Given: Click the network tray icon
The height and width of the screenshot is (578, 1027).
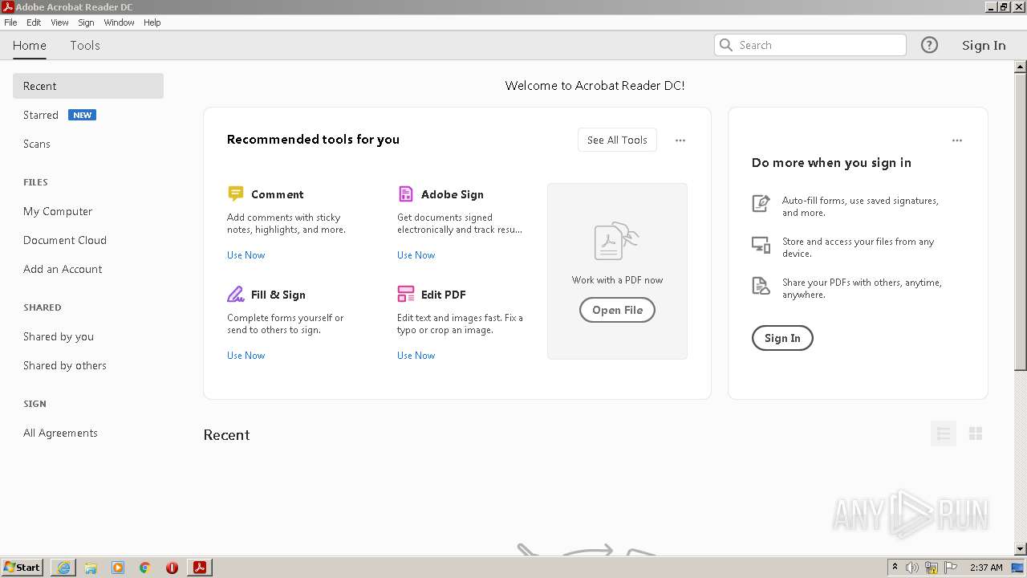Looking at the screenshot, I should [x=932, y=568].
